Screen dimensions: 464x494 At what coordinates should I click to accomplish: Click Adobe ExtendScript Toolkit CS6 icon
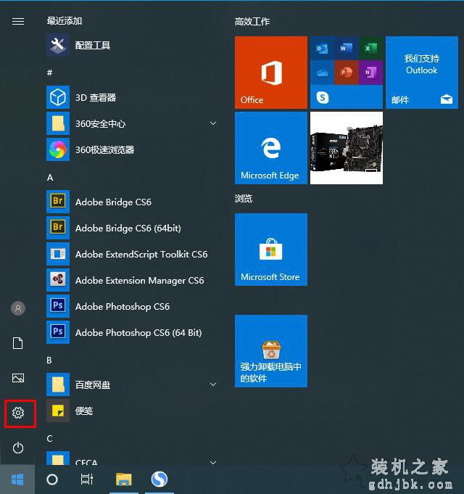pyautogui.click(x=58, y=254)
